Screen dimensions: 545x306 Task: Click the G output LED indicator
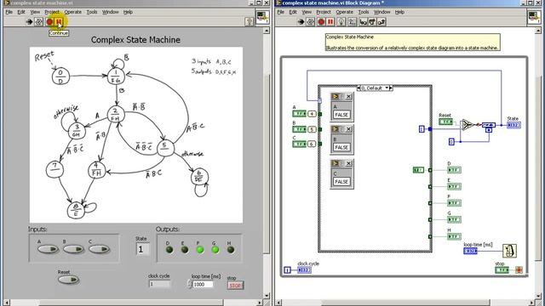(x=215, y=249)
